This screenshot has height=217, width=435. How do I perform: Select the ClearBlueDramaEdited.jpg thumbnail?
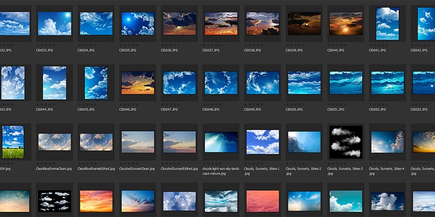click(96, 142)
